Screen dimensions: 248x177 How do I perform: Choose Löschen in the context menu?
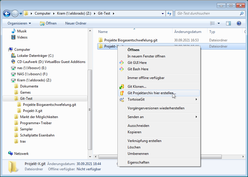pyautogui.click(x=159, y=147)
